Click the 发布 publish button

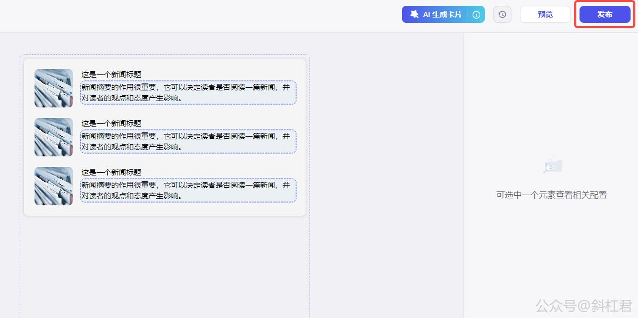[x=605, y=14]
